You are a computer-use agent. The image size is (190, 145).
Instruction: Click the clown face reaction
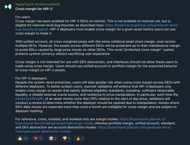click(53, 138)
